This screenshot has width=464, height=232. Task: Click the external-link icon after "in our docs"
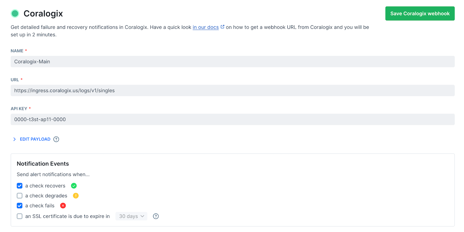click(222, 27)
